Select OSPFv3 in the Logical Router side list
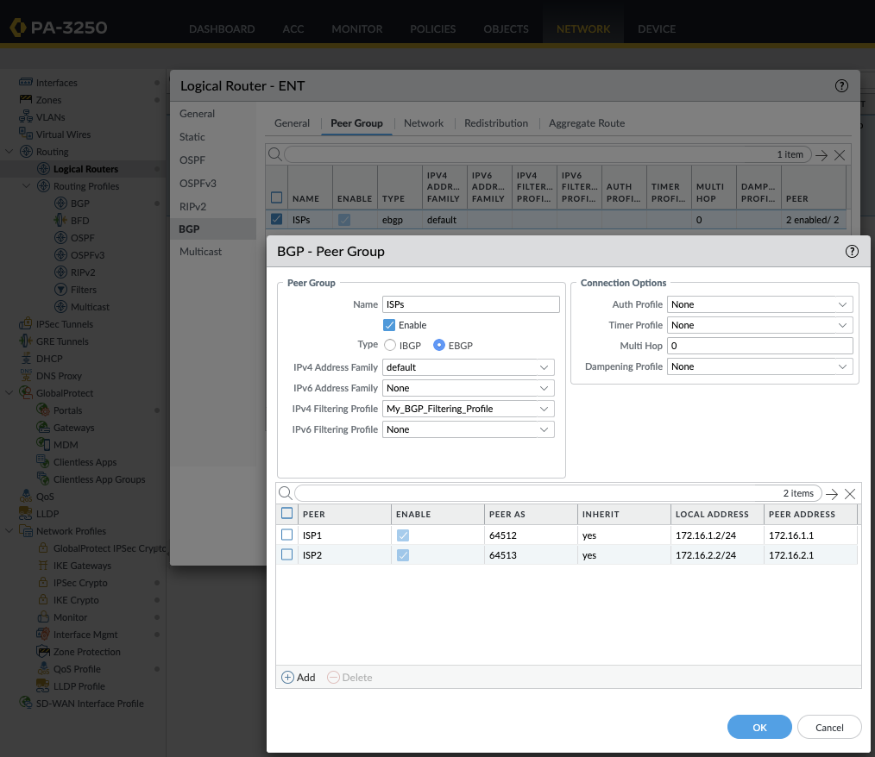 tap(198, 184)
